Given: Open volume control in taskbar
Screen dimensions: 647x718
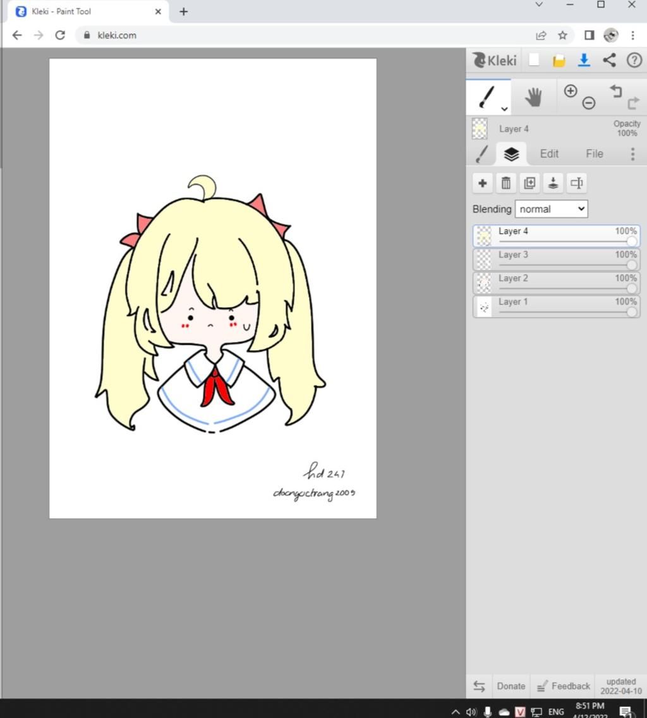Looking at the screenshot, I should pos(471,712).
